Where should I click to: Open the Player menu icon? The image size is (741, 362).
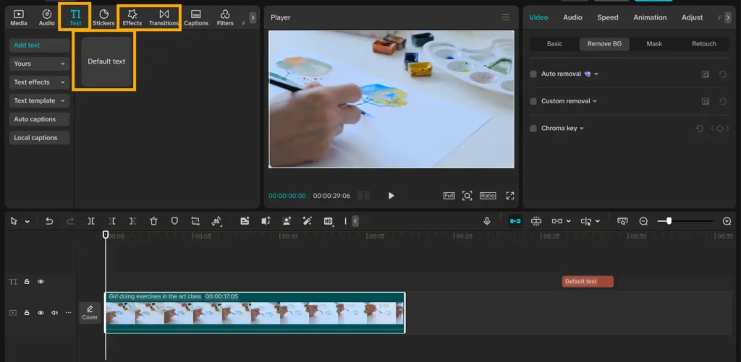pyautogui.click(x=506, y=17)
